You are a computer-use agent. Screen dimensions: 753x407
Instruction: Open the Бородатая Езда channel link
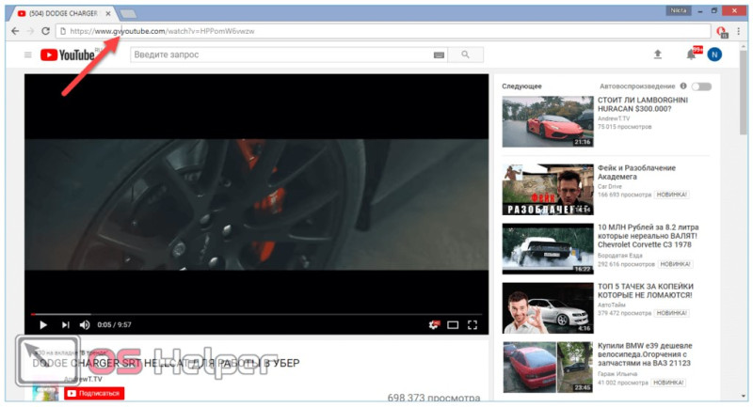(618, 256)
